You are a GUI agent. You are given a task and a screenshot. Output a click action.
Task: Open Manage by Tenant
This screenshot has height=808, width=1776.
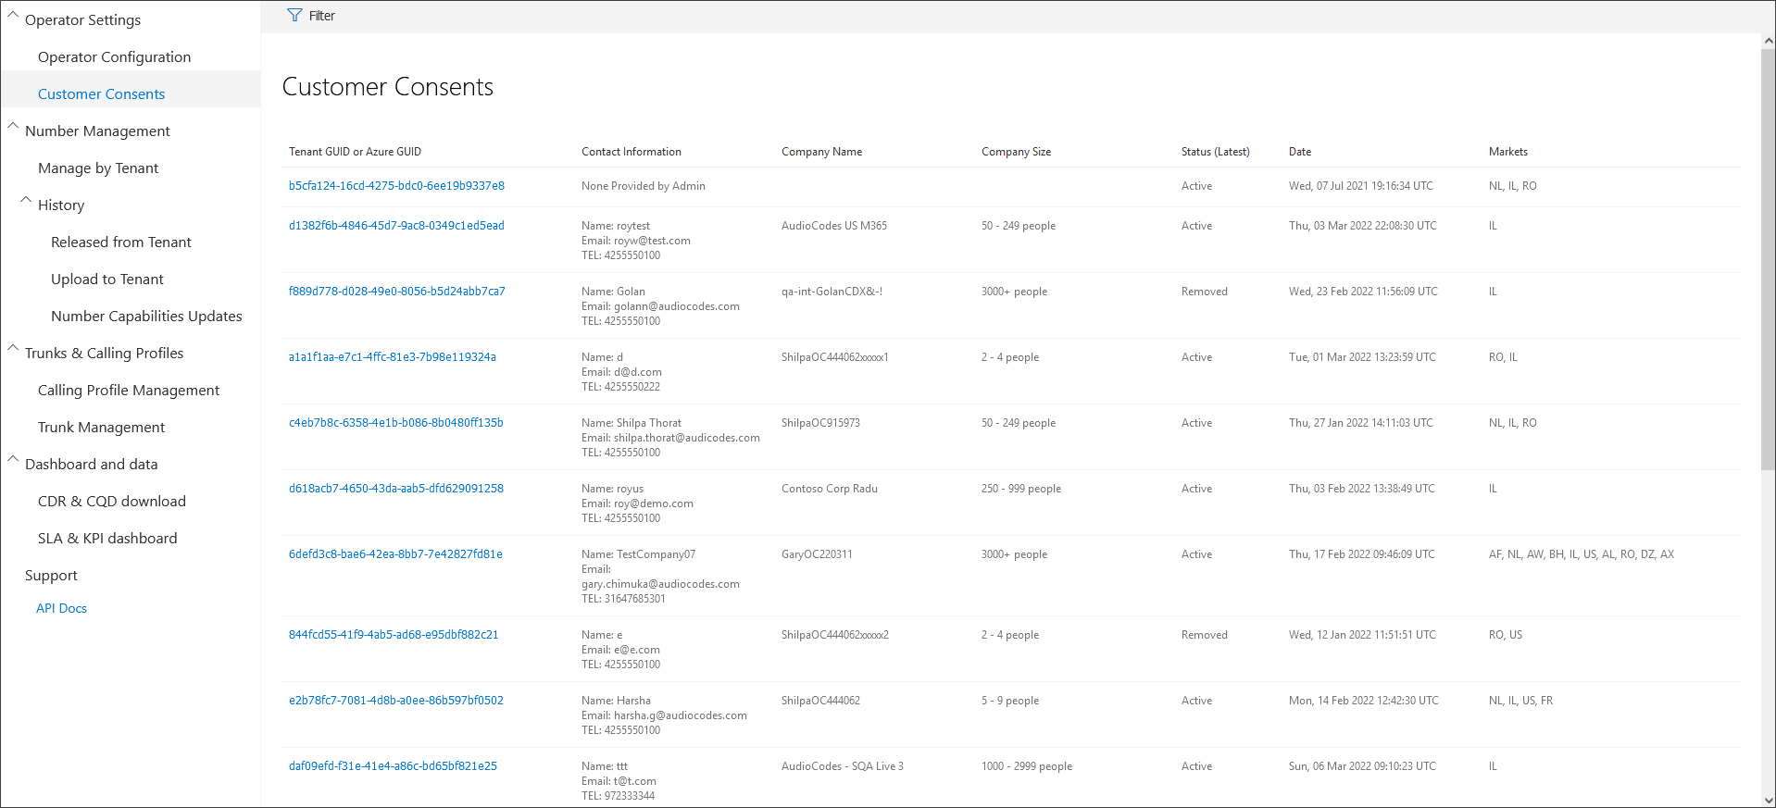[x=98, y=168]
